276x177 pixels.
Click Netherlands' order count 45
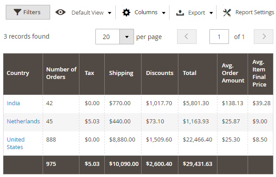point(49,121)
